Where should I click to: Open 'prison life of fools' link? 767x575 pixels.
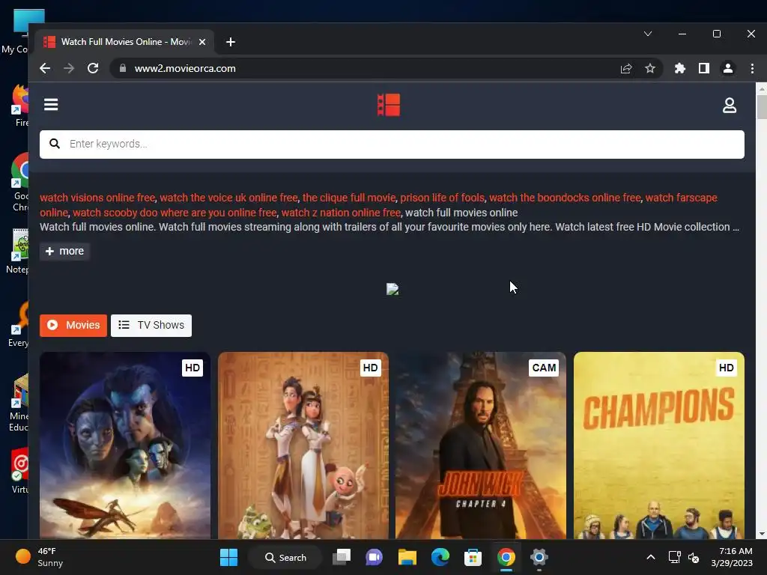click(442, 198)
